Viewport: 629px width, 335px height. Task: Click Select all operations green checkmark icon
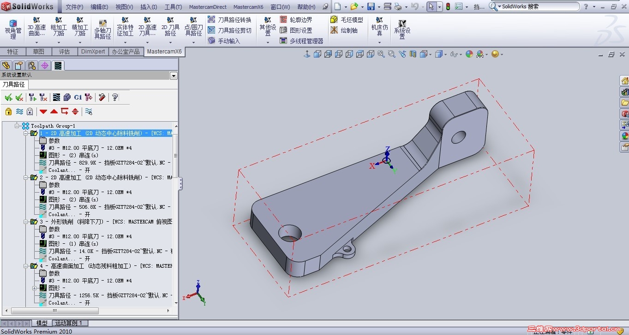pos(8,97)
